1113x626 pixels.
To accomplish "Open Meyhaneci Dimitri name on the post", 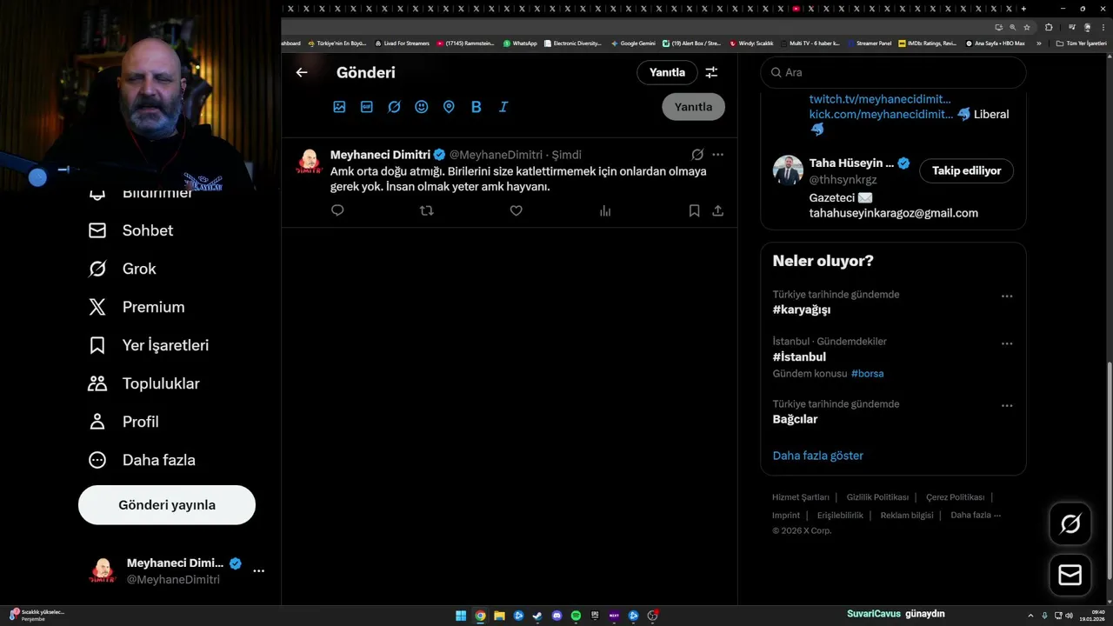I will pos(380,155).
